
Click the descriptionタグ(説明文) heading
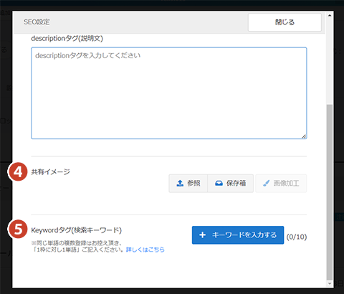(67, 39)
